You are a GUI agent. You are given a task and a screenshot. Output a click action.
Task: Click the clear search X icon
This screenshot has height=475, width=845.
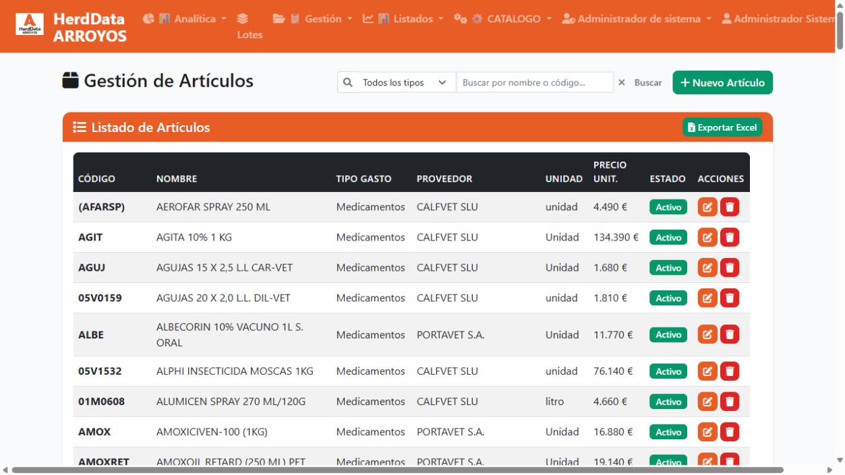pos(622,82)
